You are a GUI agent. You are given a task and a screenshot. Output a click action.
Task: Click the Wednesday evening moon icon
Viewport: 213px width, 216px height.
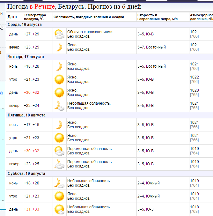tap(59, 47)
